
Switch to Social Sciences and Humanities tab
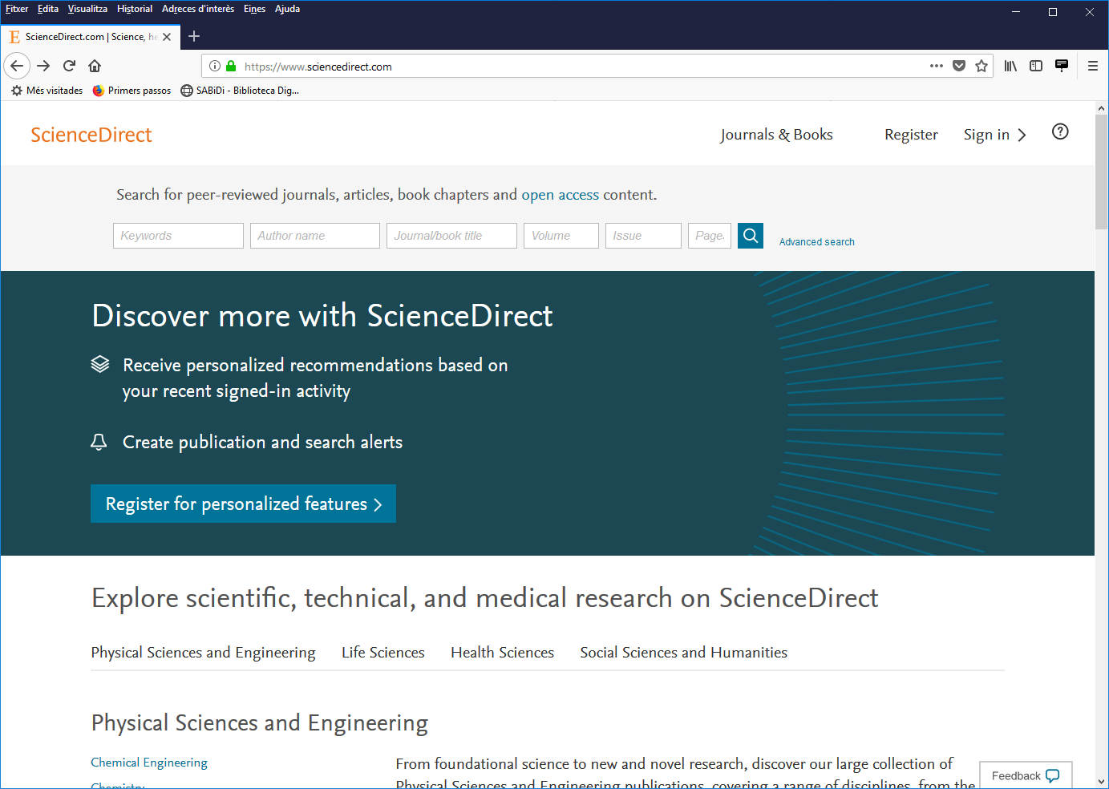[x=683, y=653]
